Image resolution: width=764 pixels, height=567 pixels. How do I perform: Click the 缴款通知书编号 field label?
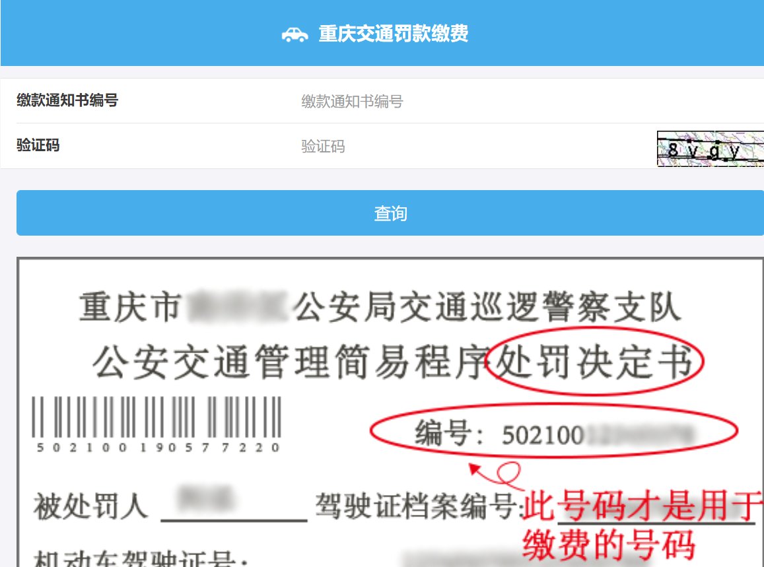tap(68, 100)
